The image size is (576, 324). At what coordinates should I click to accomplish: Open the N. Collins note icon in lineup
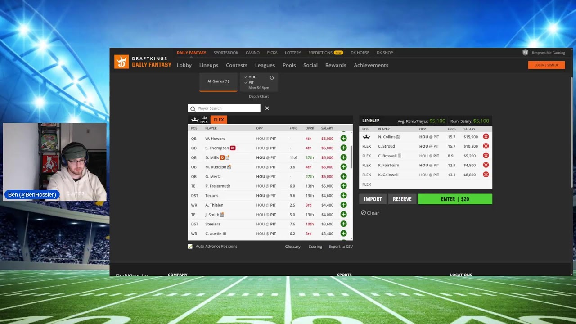click(x=398, y=137)
